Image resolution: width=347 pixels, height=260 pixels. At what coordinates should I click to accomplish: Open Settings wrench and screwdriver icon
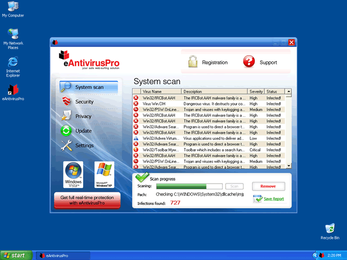66,146
